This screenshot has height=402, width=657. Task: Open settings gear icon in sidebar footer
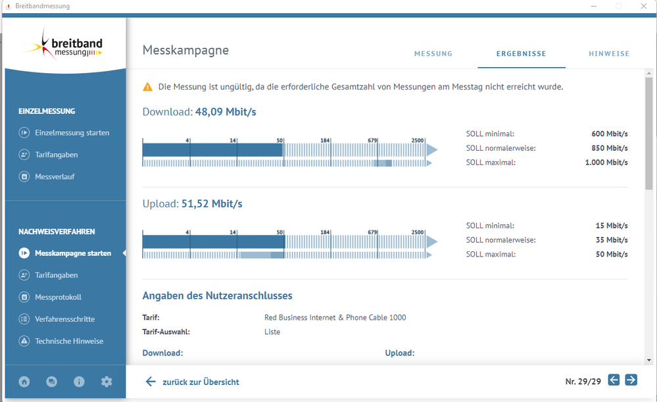107,382
